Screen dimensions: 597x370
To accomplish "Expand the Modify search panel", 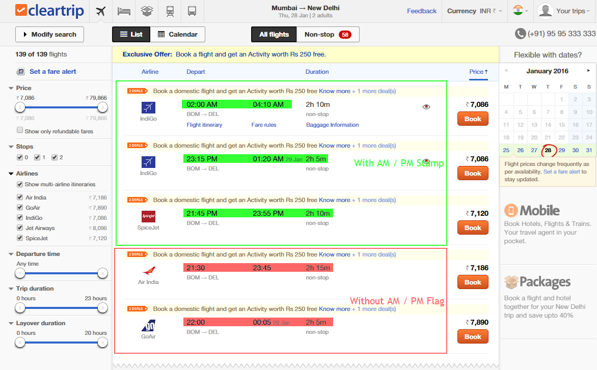I will click(x=49, y=34).
